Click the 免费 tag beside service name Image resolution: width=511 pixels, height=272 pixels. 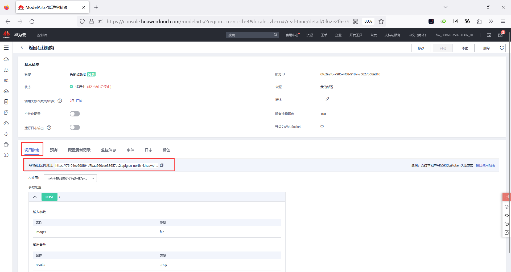click(91, 74)
